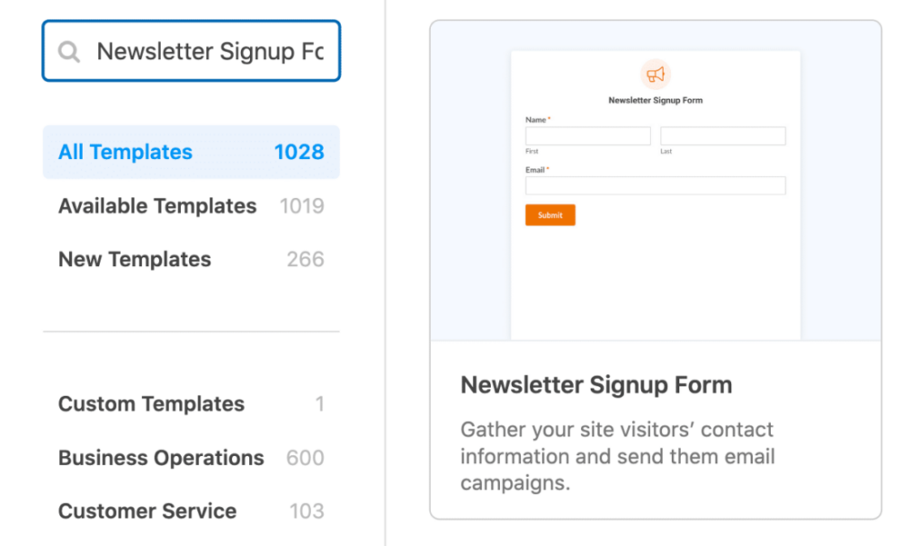921x546 pixels.
Task: Show the New Templates list
Action: [134, 259]
